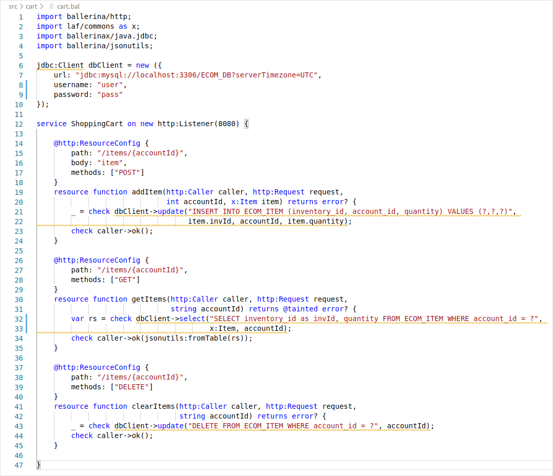Click 'ballerina/http' in the first import line

click(97, 16)
